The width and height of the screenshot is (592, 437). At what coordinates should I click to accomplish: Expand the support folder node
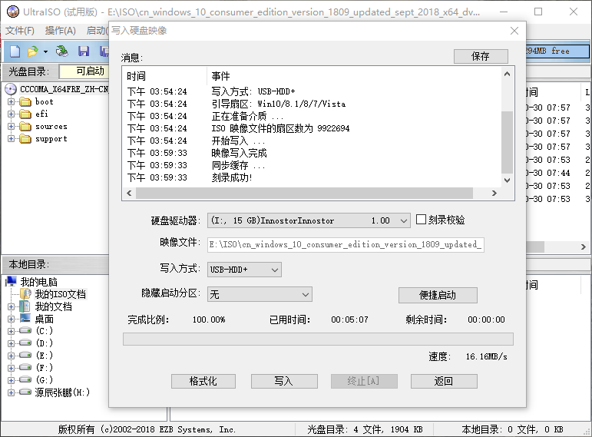11,138
